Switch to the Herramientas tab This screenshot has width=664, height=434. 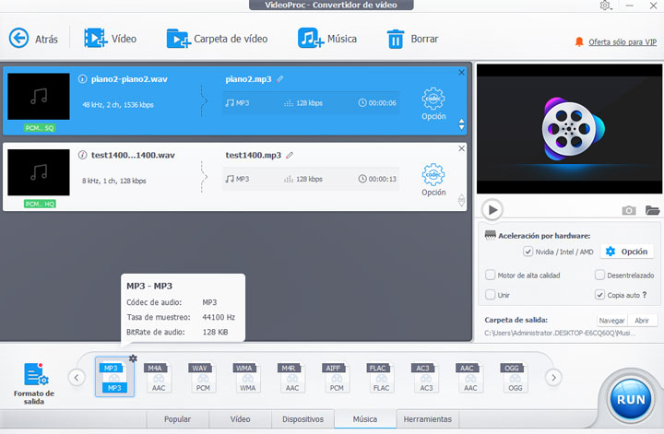click(x=428, y=419)
